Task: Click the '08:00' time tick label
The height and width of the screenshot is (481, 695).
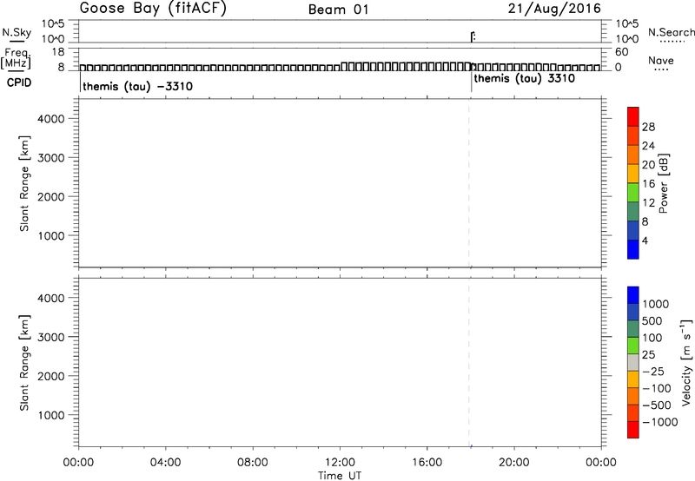Action: (253, 463)
